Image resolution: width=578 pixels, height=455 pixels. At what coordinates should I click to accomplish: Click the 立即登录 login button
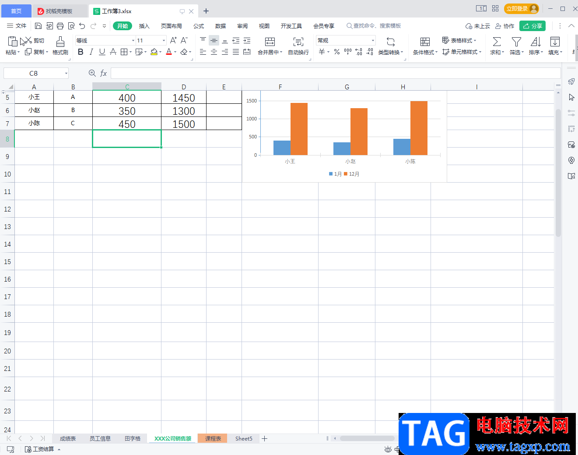(522, 9)
